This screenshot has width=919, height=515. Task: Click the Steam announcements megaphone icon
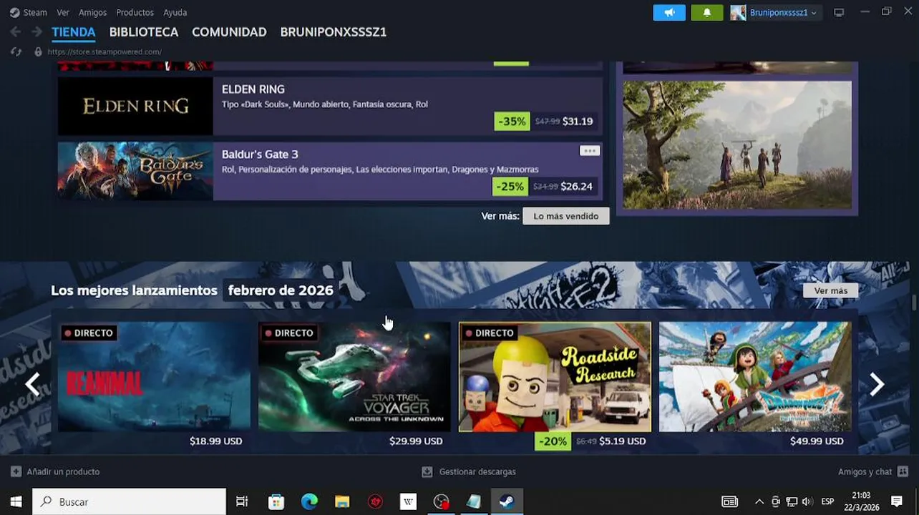pyautogui.click(x=669, y=13)
